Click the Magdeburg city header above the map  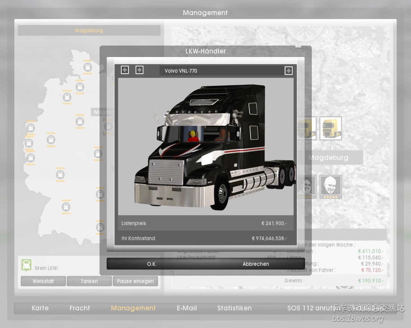(x=89, y=30)
